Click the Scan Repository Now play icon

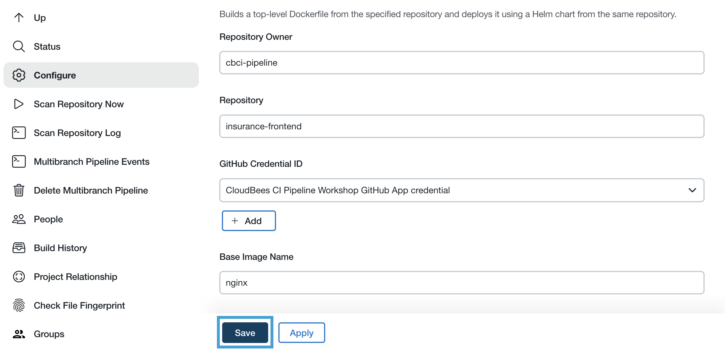(19, 104)
